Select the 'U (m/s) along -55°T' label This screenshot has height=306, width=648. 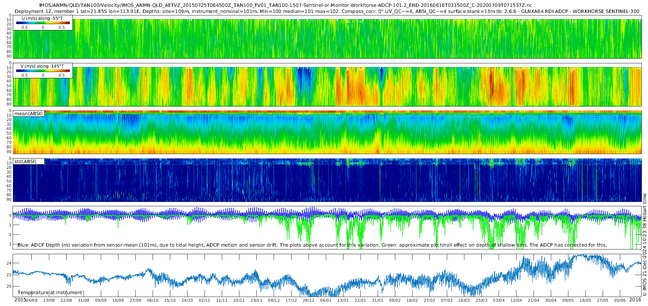[42, 18]
